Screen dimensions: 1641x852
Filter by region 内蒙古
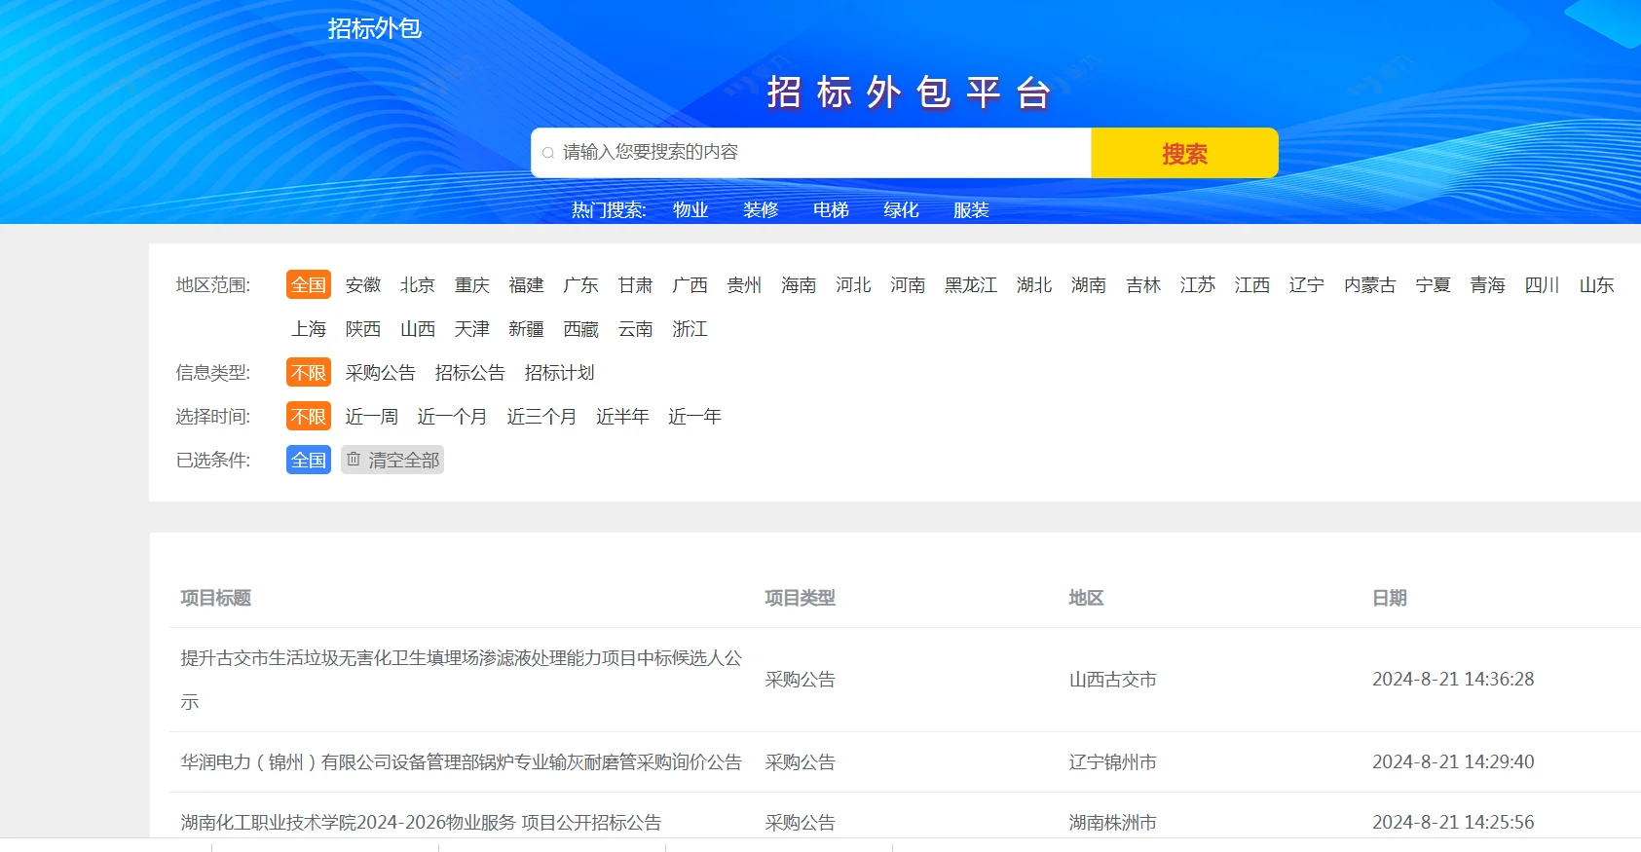tap(1370, 284)
